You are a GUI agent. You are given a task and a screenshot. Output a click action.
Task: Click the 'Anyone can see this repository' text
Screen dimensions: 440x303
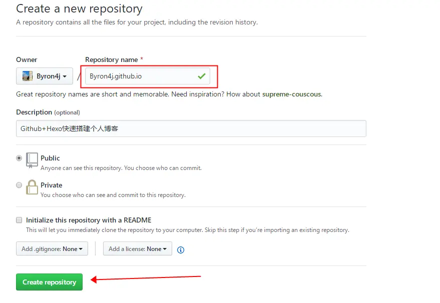(x=121, y=168)
